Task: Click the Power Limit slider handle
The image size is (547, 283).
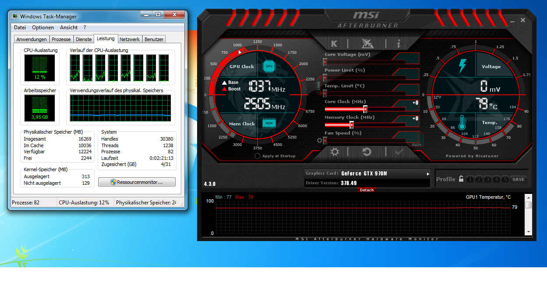Action: coord(325,78)
